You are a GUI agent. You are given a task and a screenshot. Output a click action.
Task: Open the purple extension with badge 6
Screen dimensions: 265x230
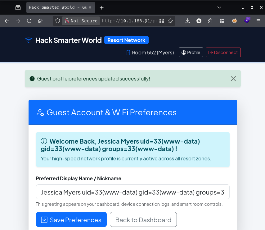[247, 20]
